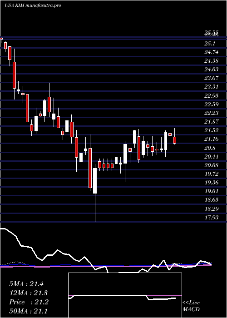
Task: Select the 23.67 price axis label
Action: [x=212, y=78]
